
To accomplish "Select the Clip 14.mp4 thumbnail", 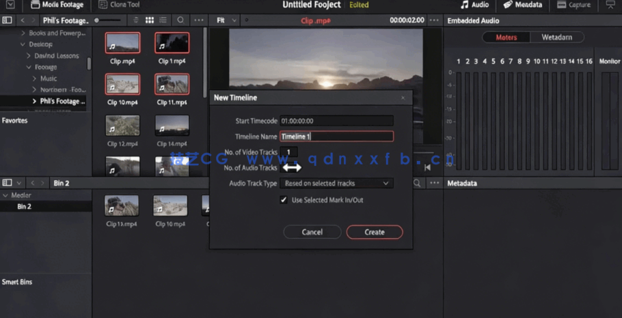I will (172, 126).
